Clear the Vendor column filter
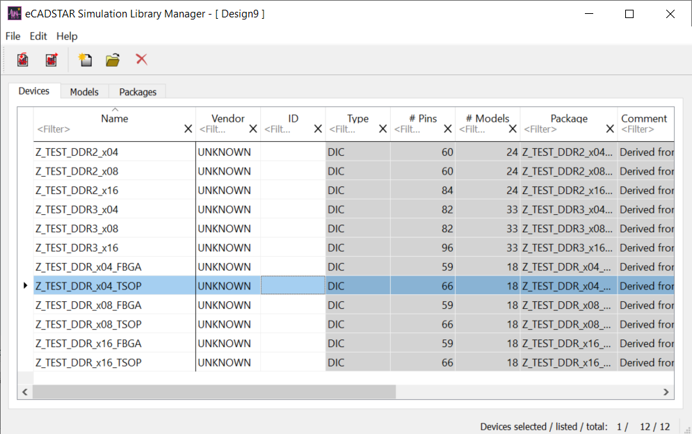 [x=253, y=129]
